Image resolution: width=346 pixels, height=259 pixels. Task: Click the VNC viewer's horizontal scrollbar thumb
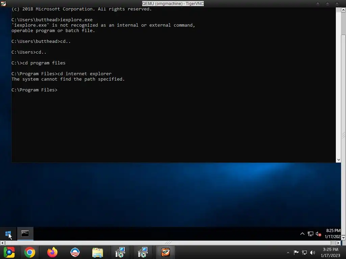click(x=168, y=243)
